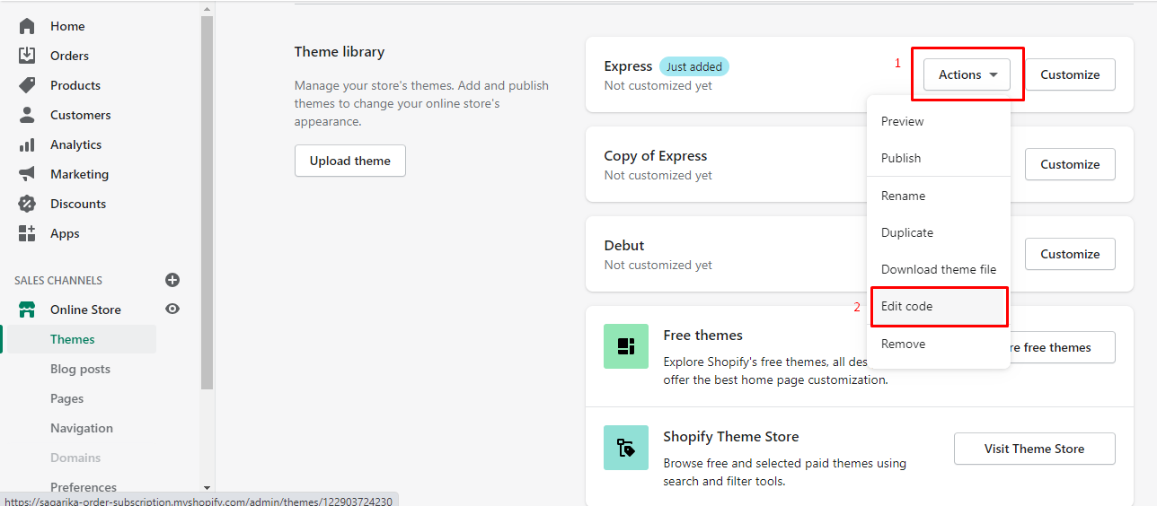The width and height of the screenshot is (1157, 506).
Task: Click the Visit Theme Store button
Action: click(x=1035, y=449)
